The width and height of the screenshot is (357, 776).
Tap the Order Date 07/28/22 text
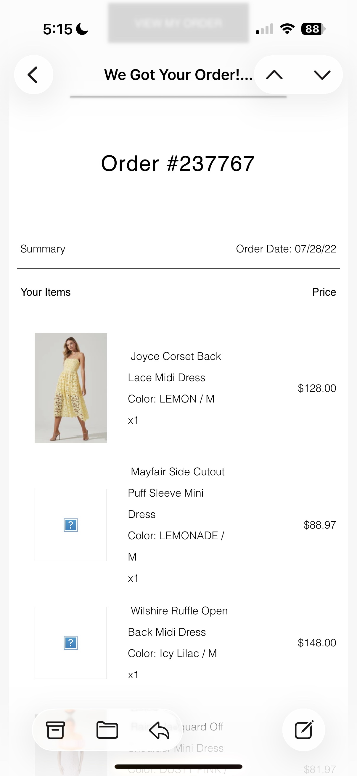(286, 249)
